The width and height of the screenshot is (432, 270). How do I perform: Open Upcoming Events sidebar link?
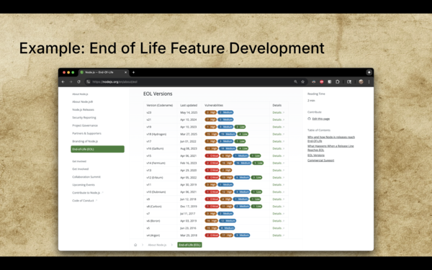click(x=84, y=185)
